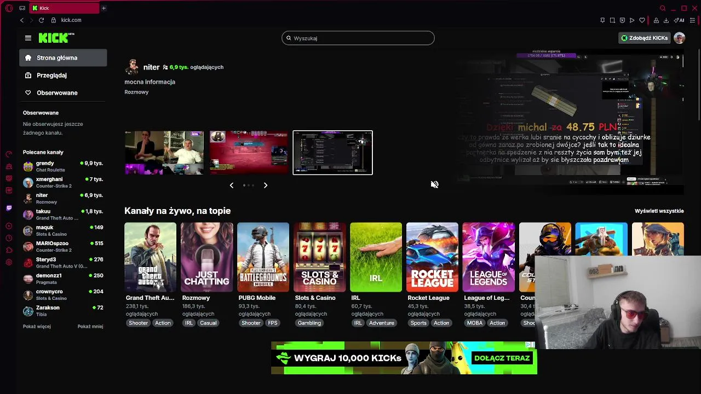701x394 pixels.
Task: Open the PUBG Mobile category card
Action: tap(263, 257)
